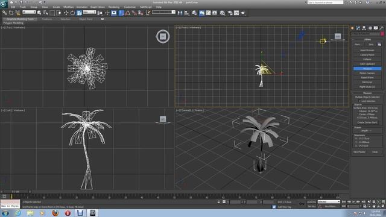Activate the Select Object tool
This screenshot has width=386, height=217.
pos(39,13)
